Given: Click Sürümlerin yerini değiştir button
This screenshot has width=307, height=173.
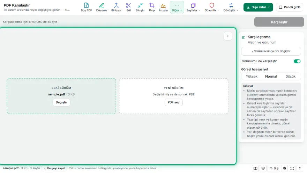Looking at the screenshot, I should (x=271, y=51).
